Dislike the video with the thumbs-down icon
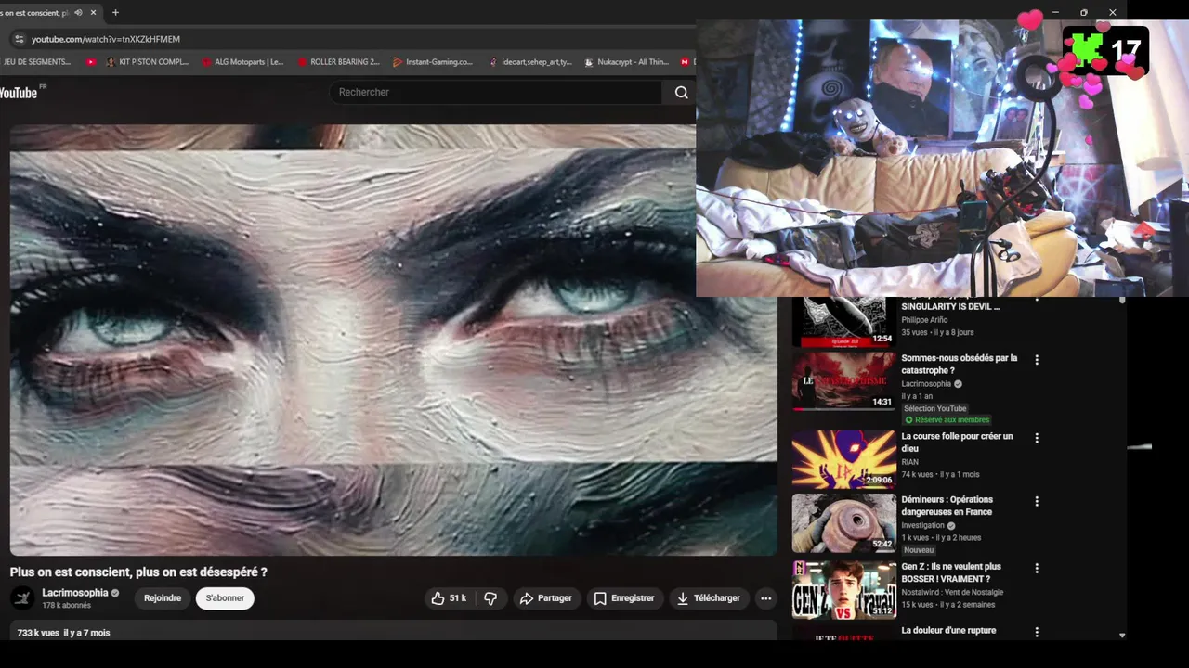1189x668 pixels. click(x=490, y=598)
